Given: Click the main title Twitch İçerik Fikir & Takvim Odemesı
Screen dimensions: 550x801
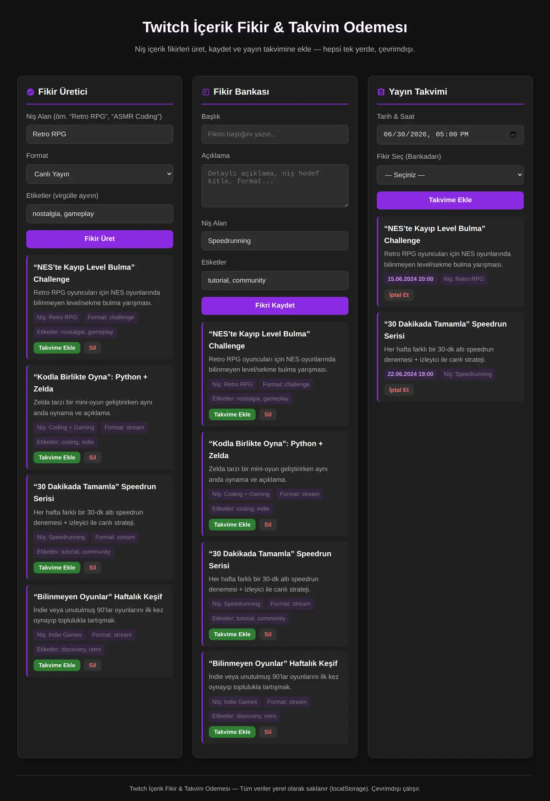Looking at the screenshot, I should (275, 27).
